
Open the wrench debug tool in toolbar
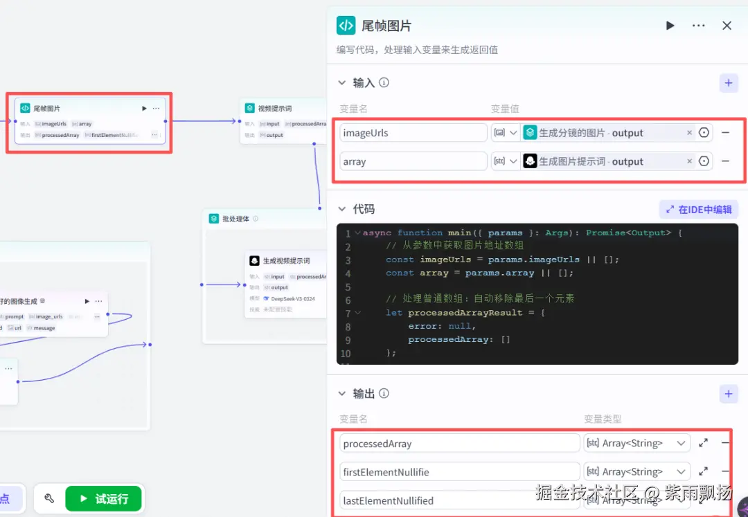coord(49,499)
